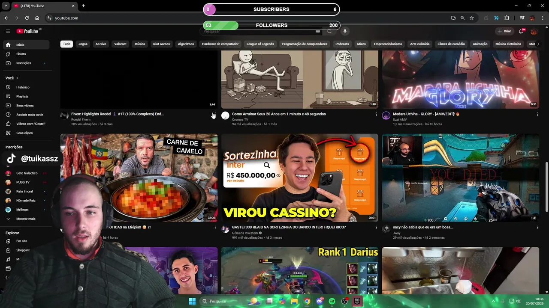This screenshot has height=308, width=549.
Task: Open the VIROU CASSINO video thumbnail
Action: click(x=300, y=178)
